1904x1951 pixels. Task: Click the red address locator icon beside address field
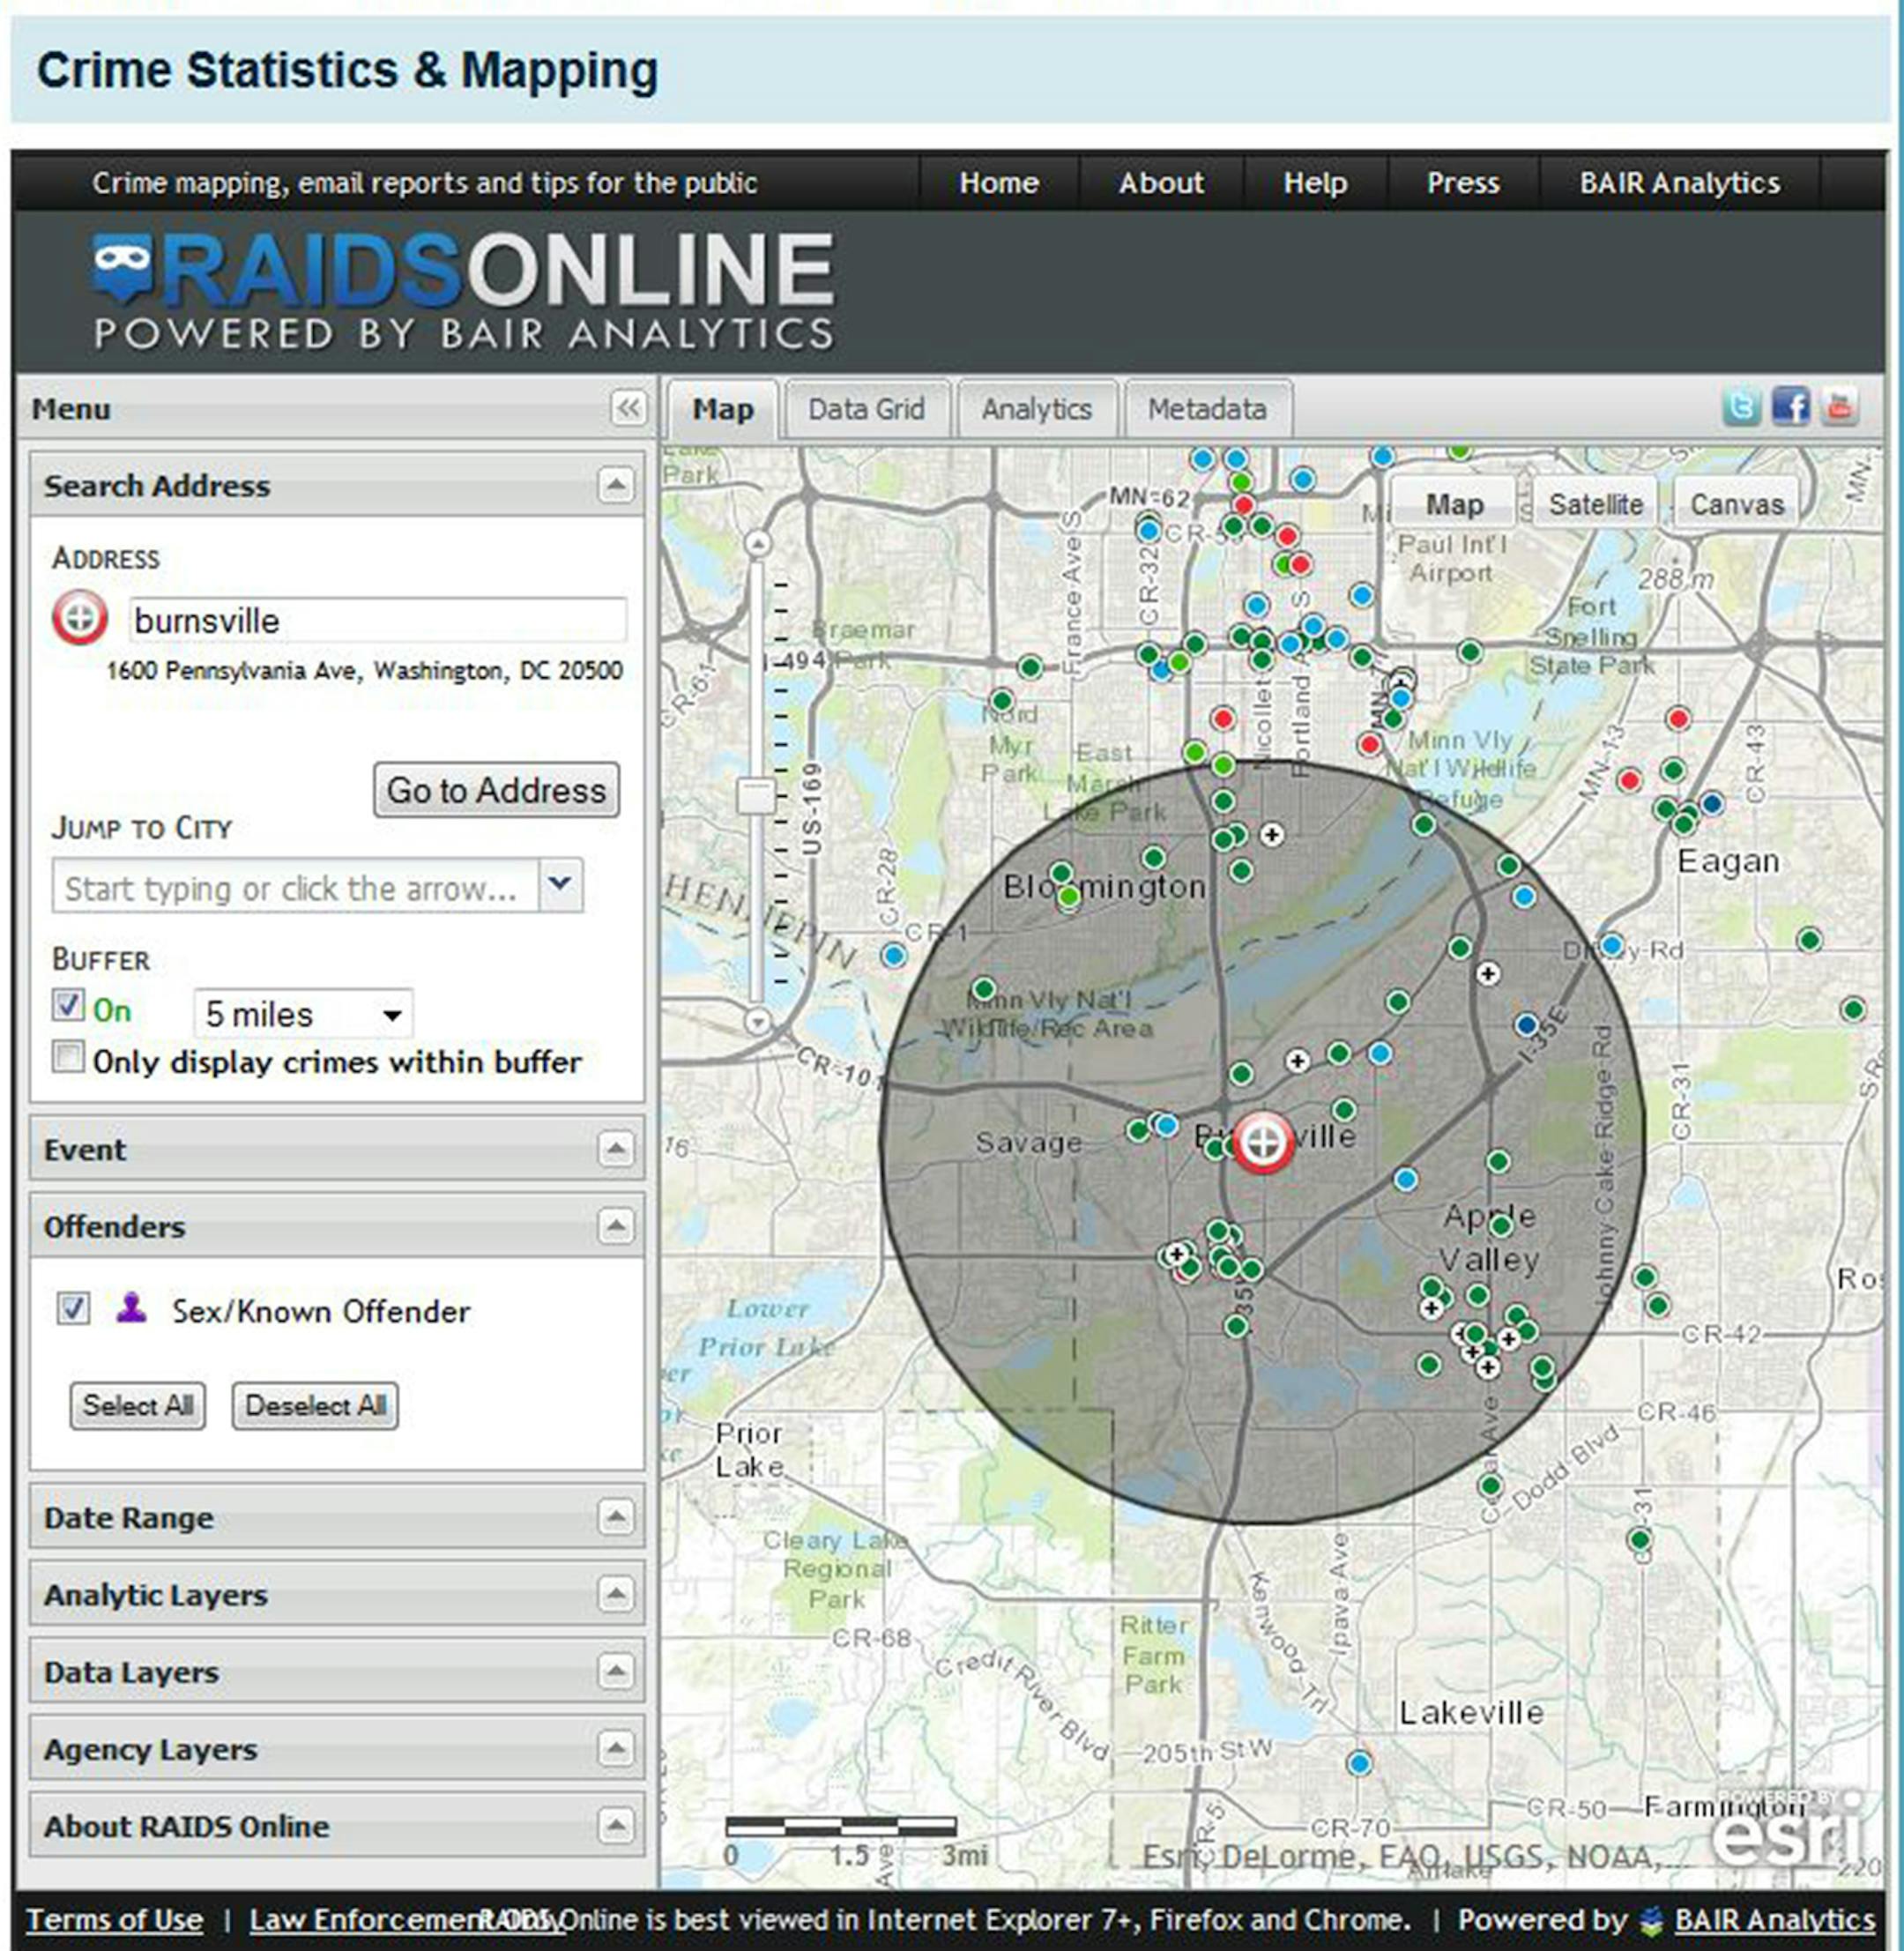80,618
